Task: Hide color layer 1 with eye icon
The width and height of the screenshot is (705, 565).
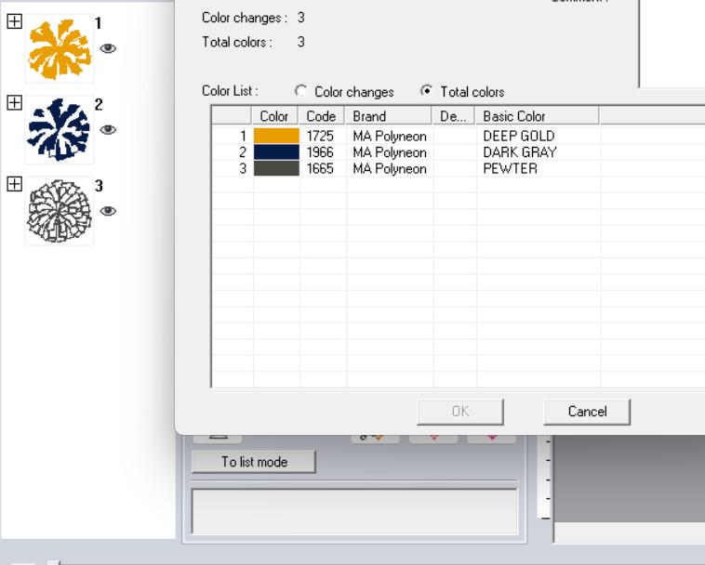Action: [x=108, y=48]
